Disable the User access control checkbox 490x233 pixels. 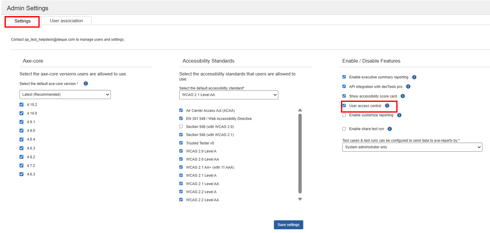(x=344, y=106)
